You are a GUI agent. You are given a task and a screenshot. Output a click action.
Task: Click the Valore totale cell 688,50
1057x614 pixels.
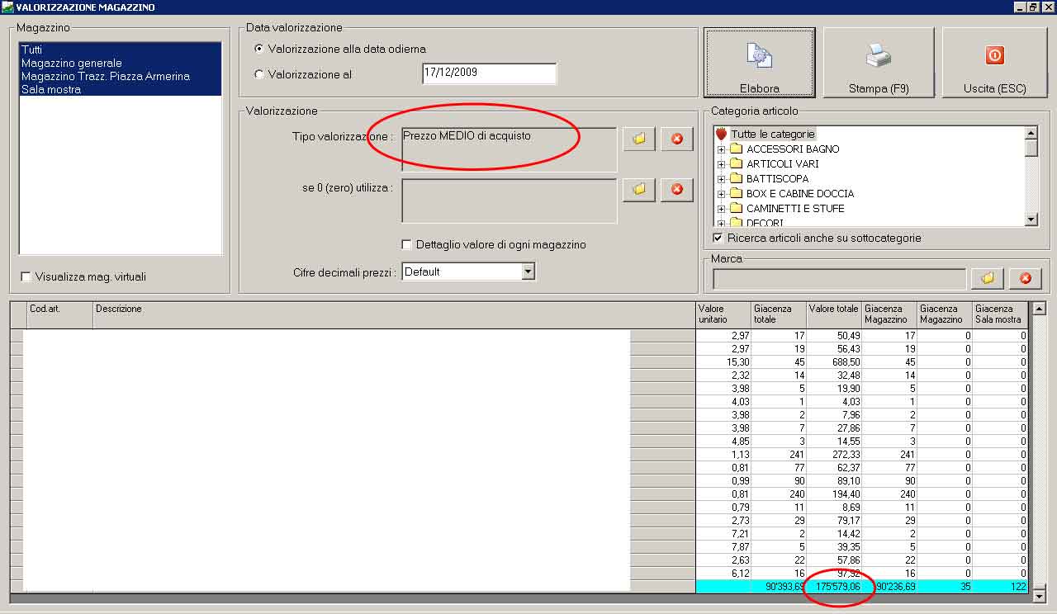tap(834, 362)
